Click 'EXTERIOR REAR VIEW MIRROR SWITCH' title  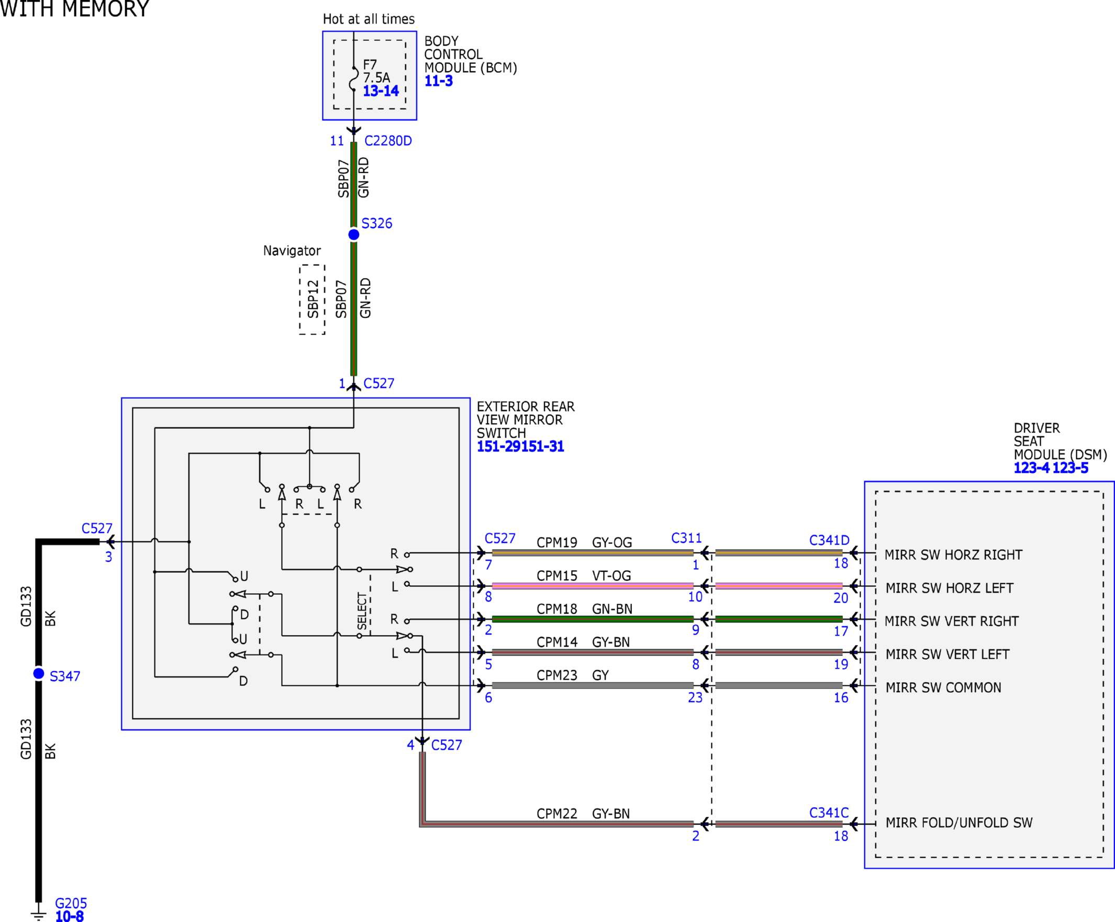point(526,420)
